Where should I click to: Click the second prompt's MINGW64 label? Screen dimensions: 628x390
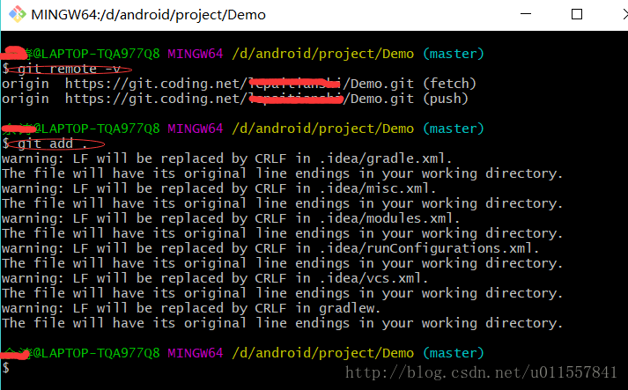[x=195, y=129]
